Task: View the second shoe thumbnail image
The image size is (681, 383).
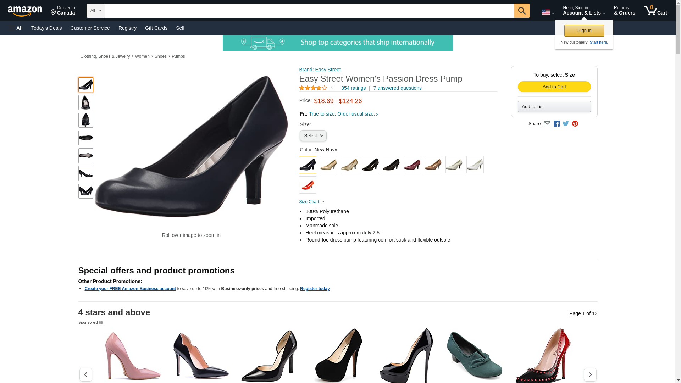Action: 85,102
